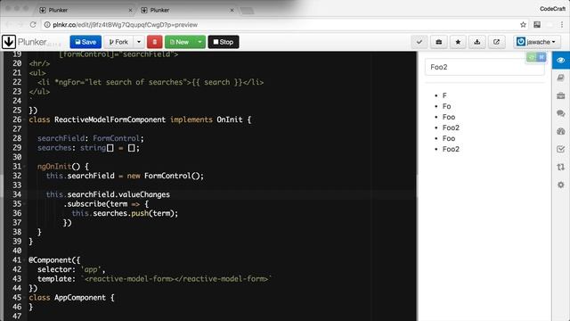Fork the current plunk
This screenshot has width=570, height=321.
(118, 42)
